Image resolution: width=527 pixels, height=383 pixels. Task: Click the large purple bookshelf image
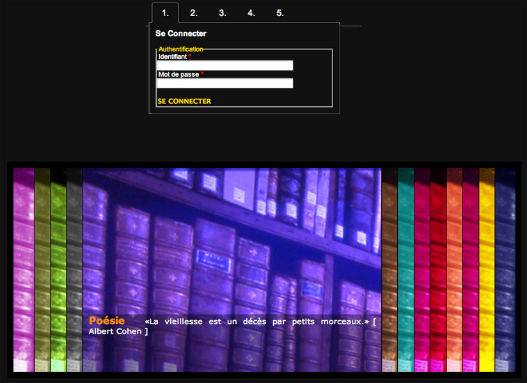(232, 243)
